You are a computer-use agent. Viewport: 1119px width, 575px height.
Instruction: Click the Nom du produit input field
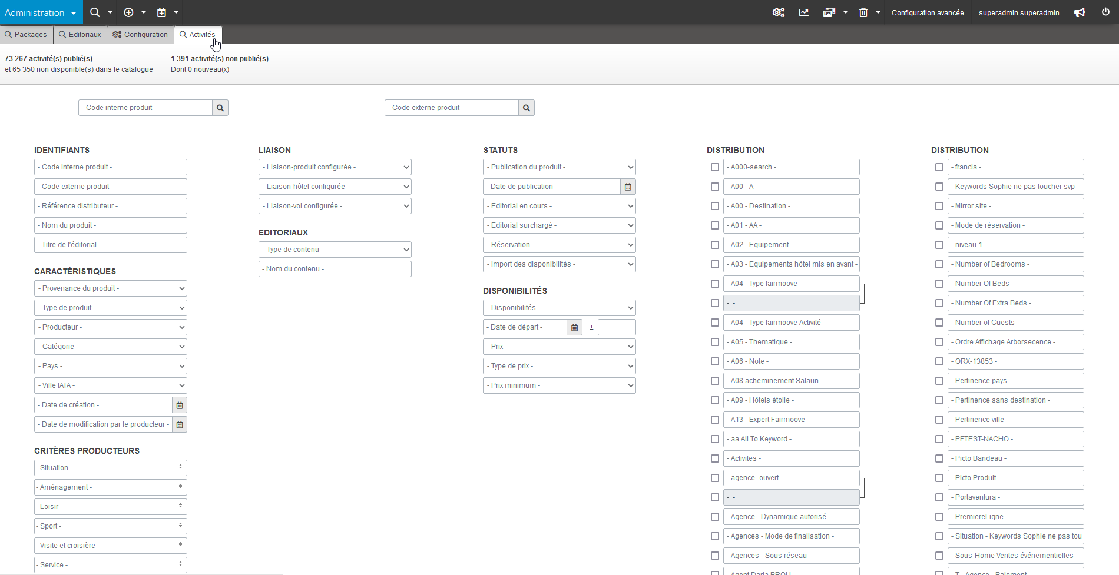111,225
